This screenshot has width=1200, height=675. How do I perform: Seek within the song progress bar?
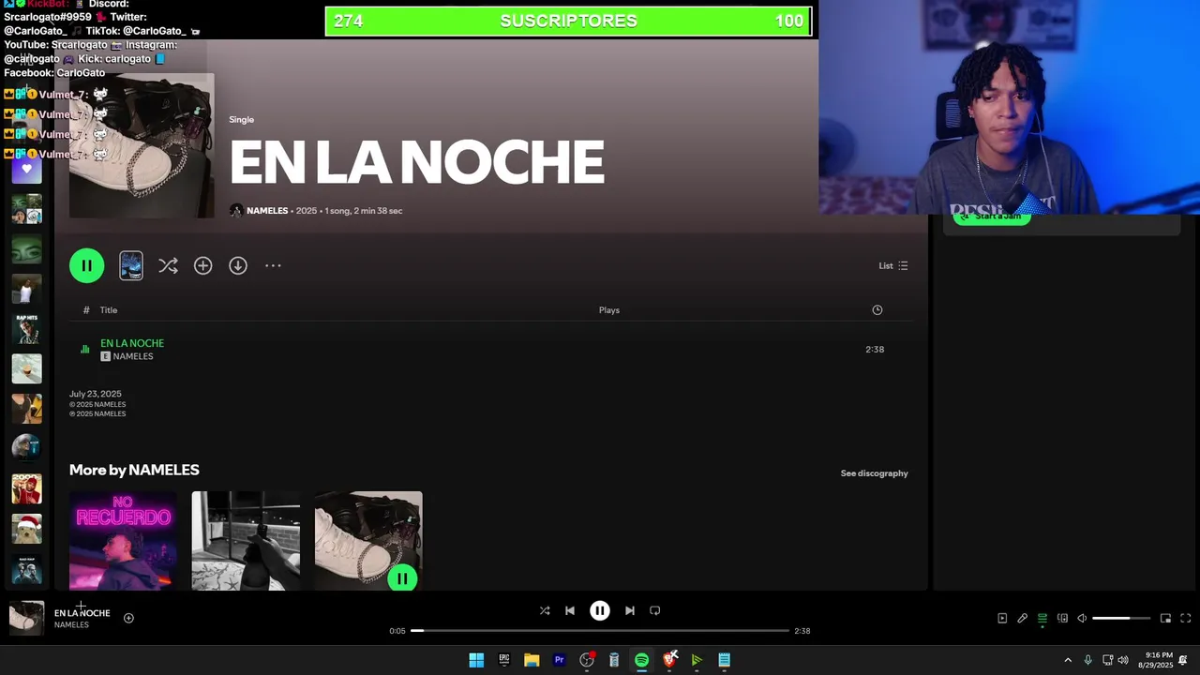tap(600, 631)
